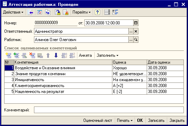Click the Хорошо rating cell
The height and width of the screenshot is (126, 188).
click(129, 68)
